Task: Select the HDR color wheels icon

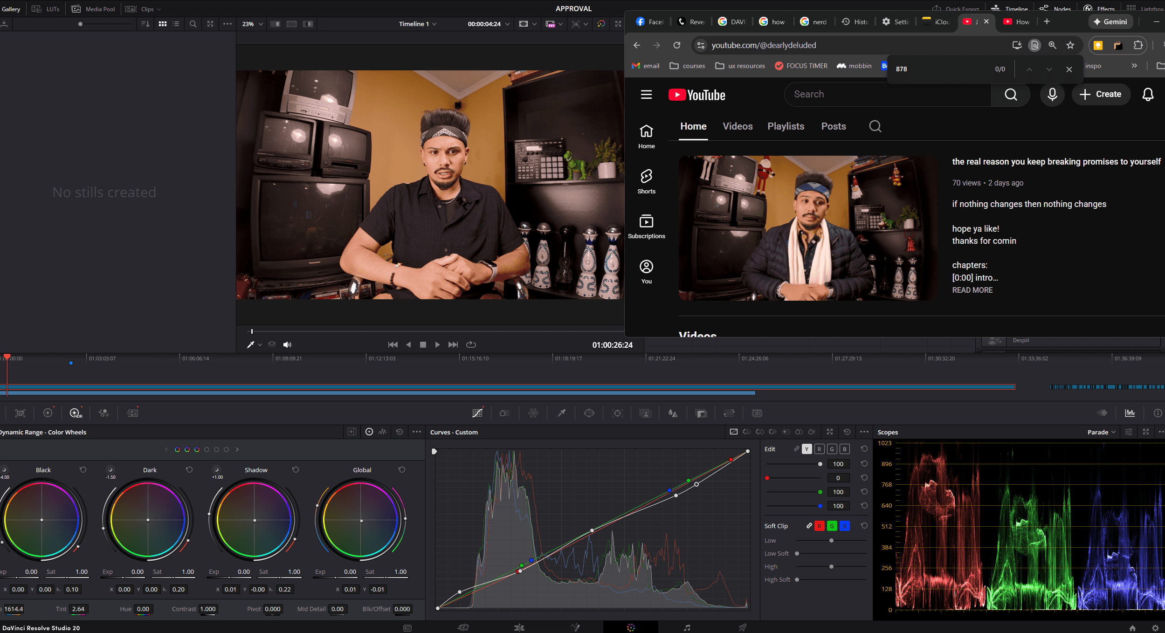Action: (76, 413)
